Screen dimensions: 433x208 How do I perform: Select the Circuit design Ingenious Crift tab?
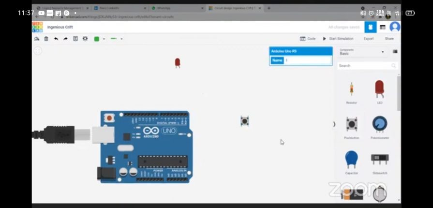[234, 8]
